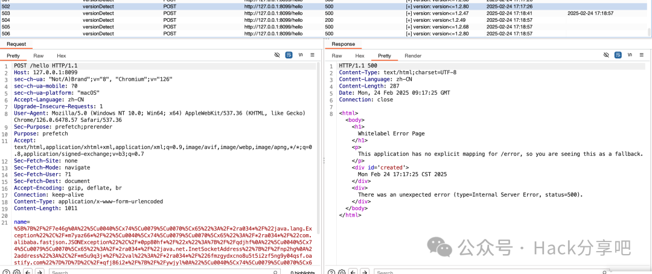This screenshot has height=274, width=652.
Task: Expand Response viewer hamburger options menu
Action: pyautogui.click(x=641, y=56)
